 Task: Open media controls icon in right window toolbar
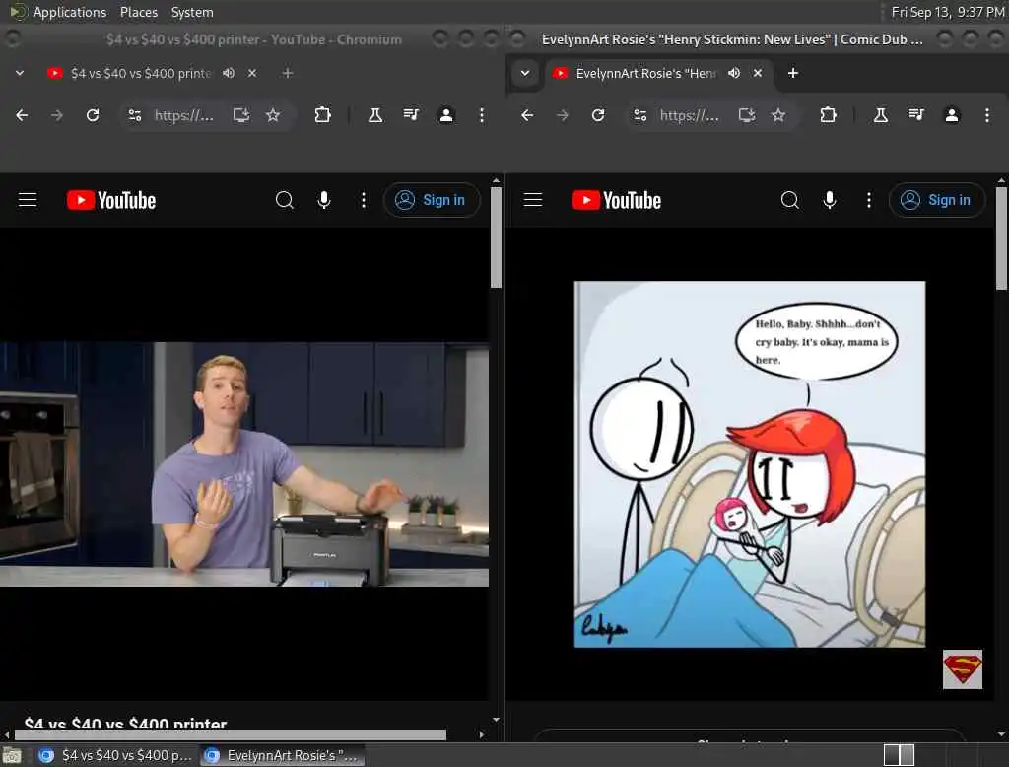pos(916,115)
